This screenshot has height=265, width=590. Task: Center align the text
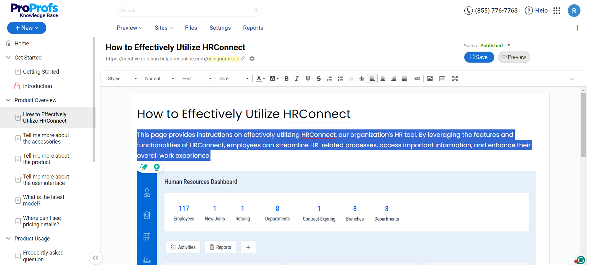[383, 79]
